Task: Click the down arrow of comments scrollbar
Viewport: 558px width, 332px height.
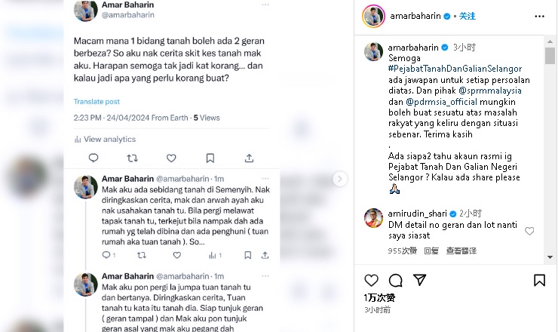Action: (x=550, y=257)
